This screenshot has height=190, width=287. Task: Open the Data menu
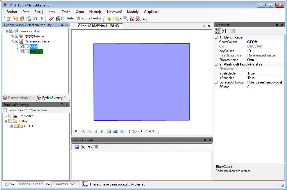26,12
